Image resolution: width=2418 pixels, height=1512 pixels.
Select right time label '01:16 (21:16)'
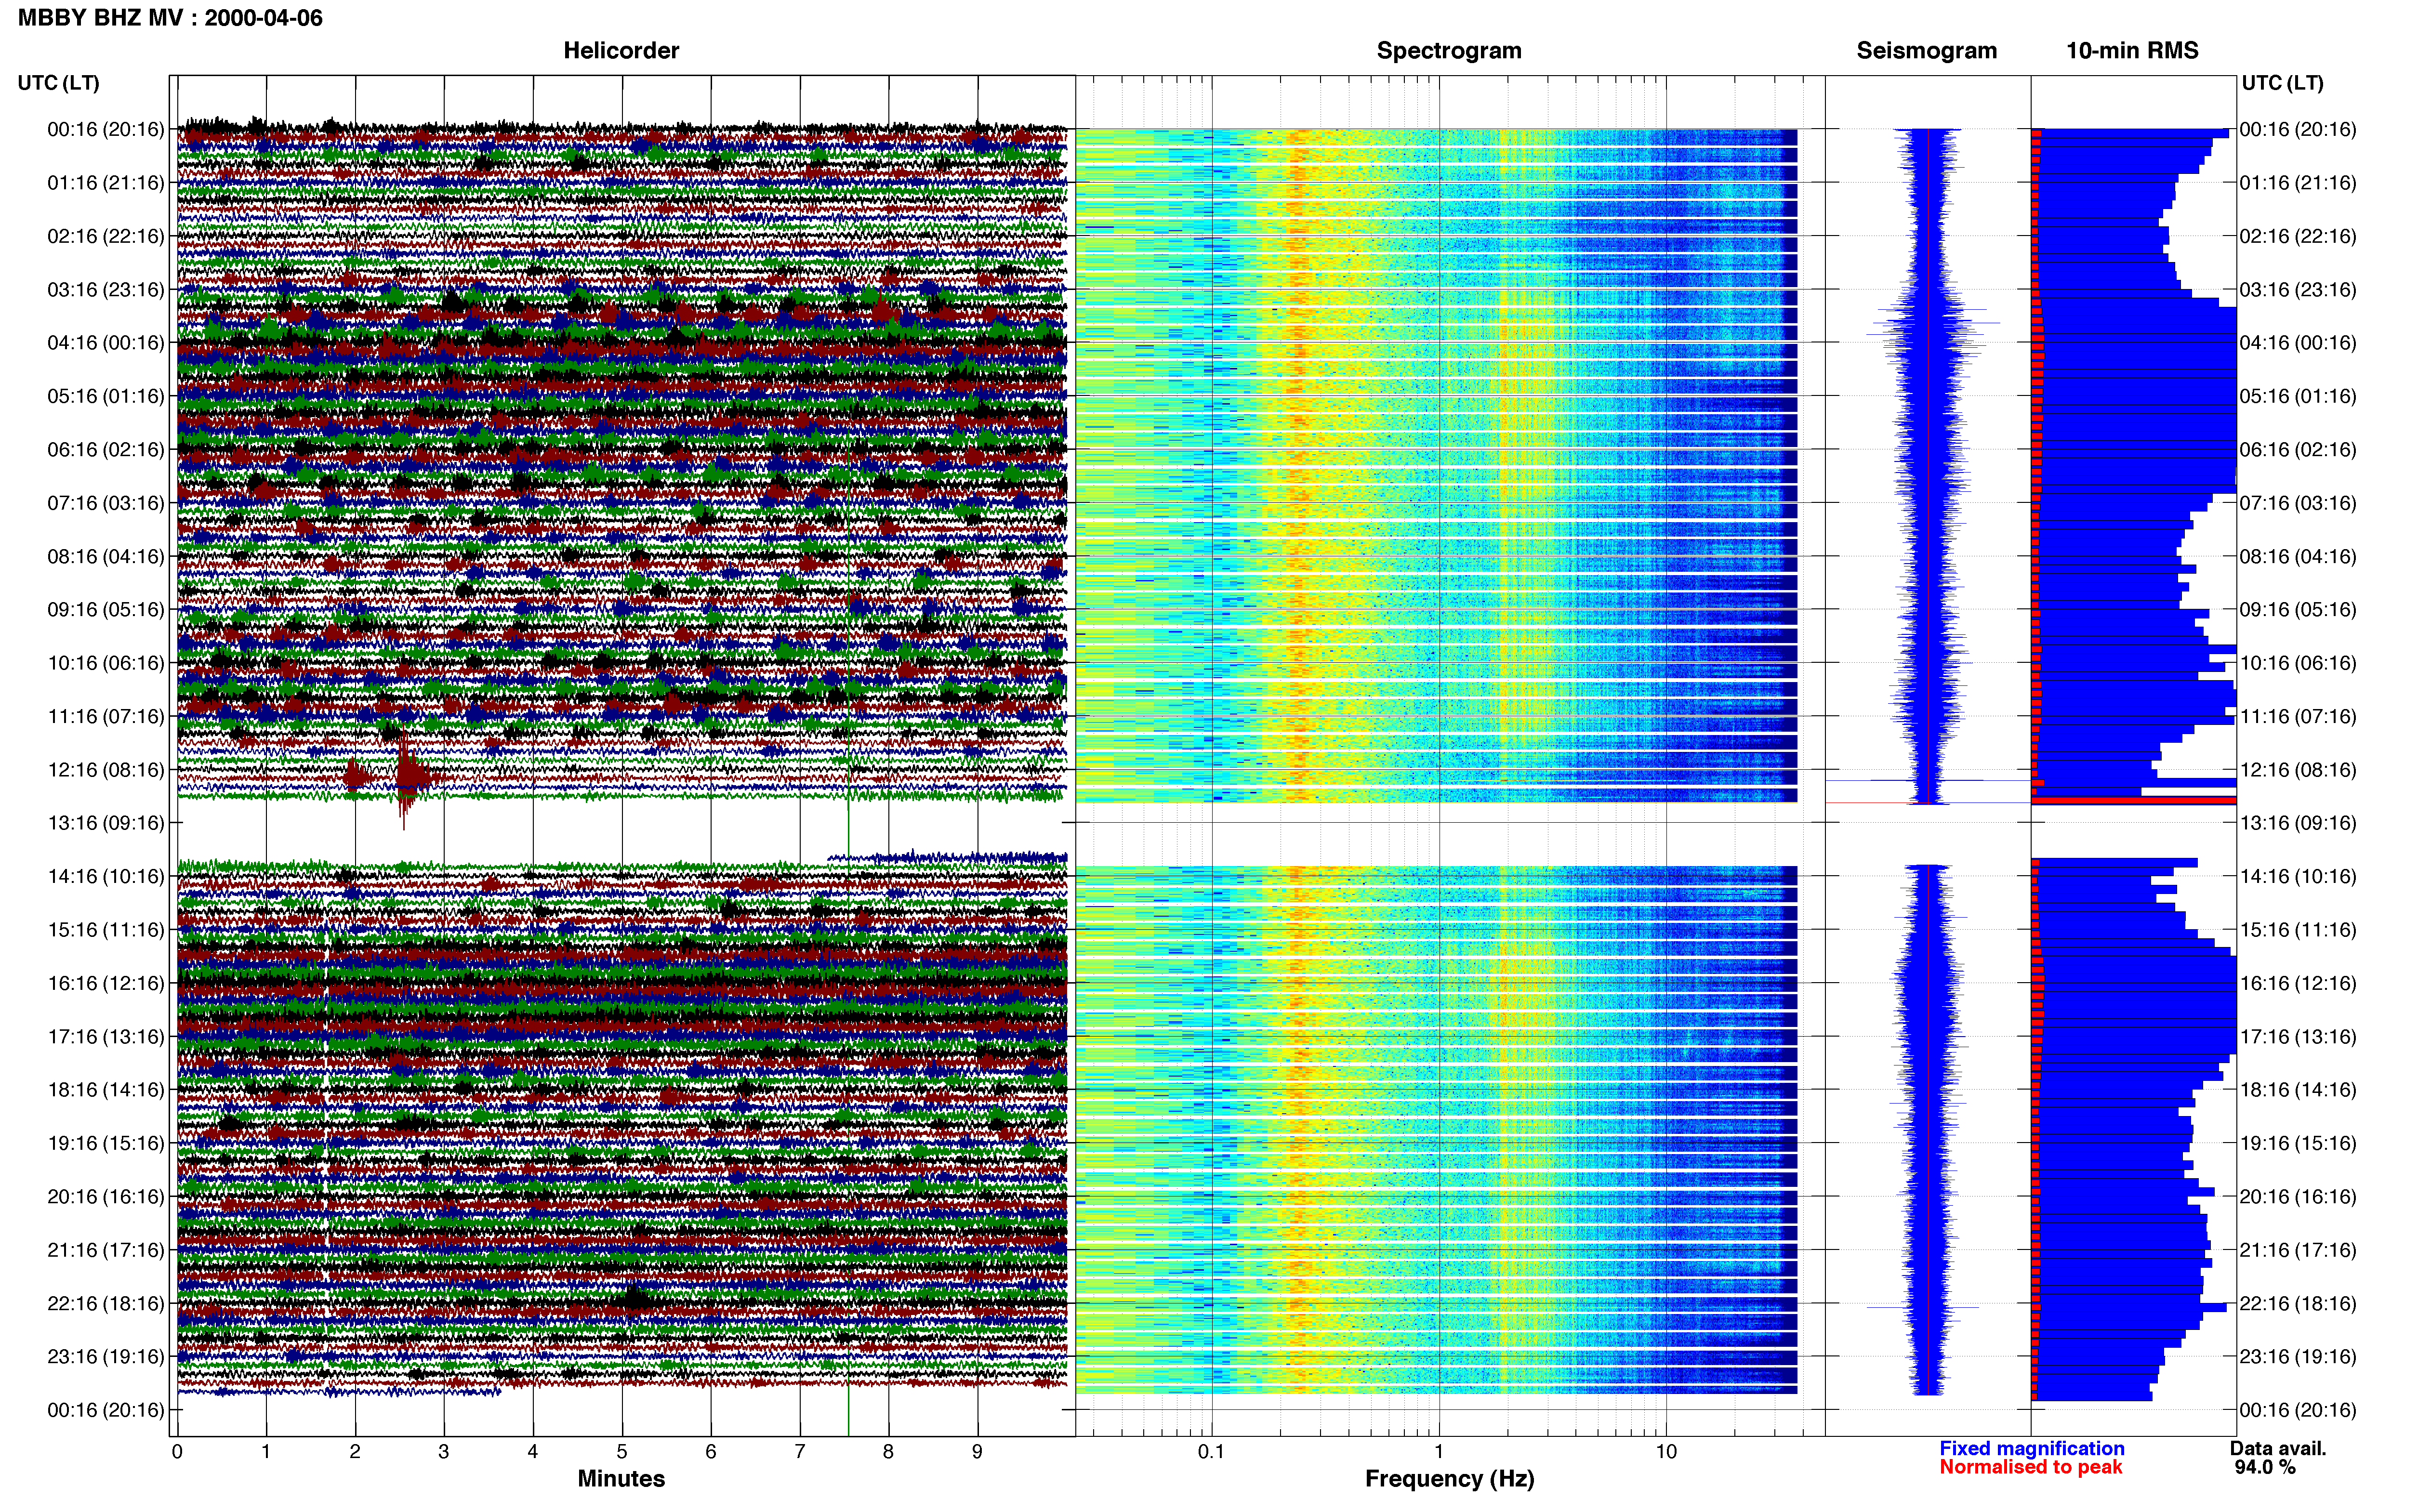click(2298, 183)
